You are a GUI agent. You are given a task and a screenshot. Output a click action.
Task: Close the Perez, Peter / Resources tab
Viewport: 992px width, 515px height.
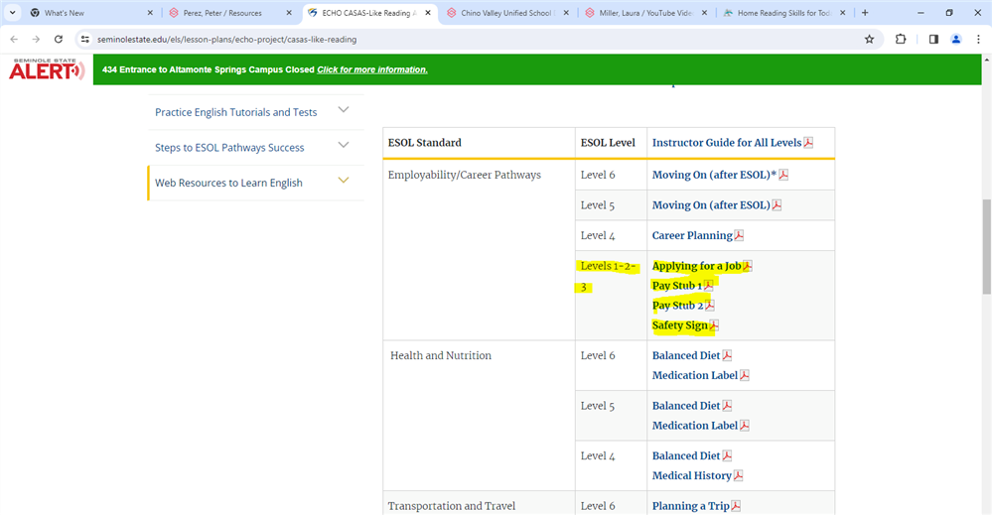pos(289,13)
